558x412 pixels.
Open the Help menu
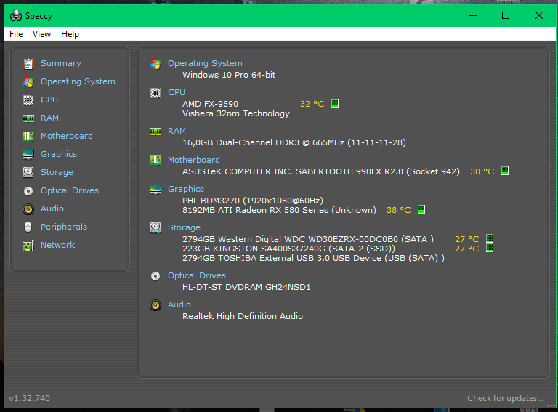[70, 34]
